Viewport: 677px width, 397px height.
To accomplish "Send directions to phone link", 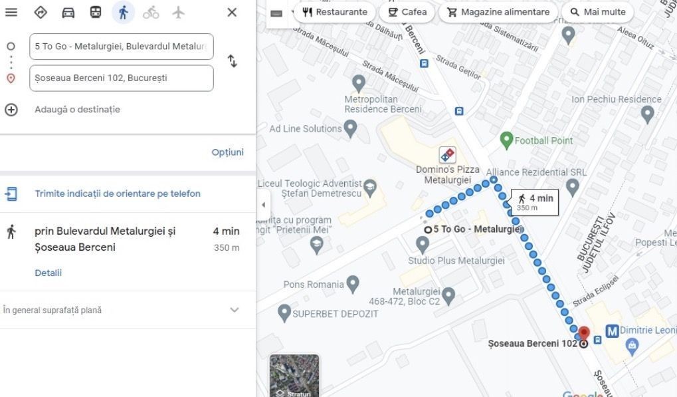I will 118,194.
